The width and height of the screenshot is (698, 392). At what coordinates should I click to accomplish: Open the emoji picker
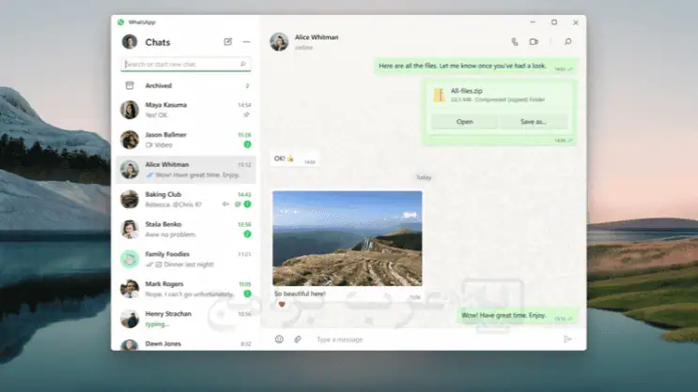tap(279, 339)
